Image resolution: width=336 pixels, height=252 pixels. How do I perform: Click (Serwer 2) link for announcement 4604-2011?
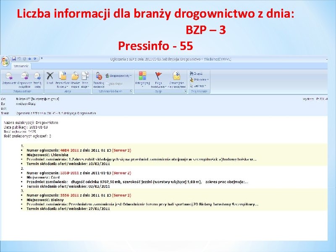[x=121, y=150]
